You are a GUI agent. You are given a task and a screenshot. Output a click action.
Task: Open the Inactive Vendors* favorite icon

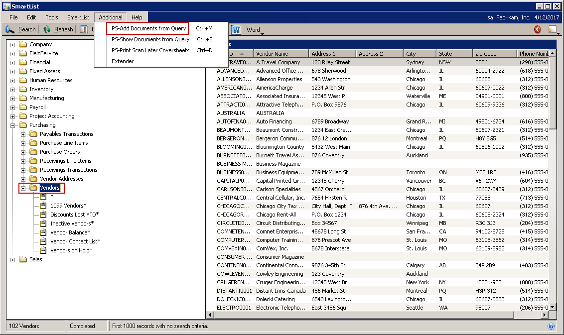tap(43, 223)
